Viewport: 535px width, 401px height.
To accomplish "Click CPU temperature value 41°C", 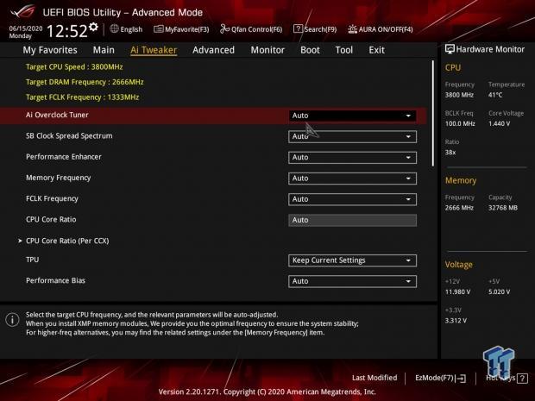I will pyautogui.click(x=495, y=95).
